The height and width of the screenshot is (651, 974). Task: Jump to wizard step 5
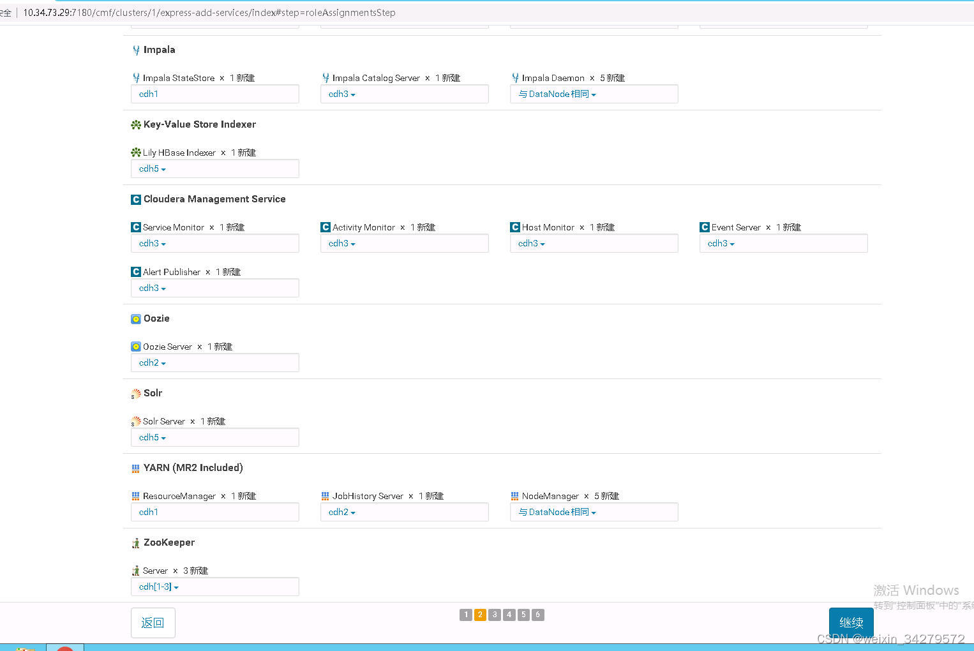523,615
